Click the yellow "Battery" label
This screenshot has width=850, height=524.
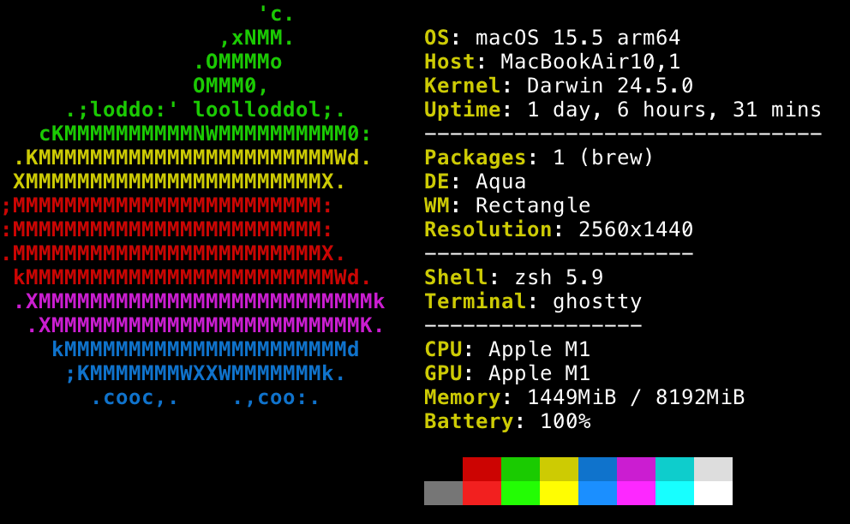click(469, 421)
